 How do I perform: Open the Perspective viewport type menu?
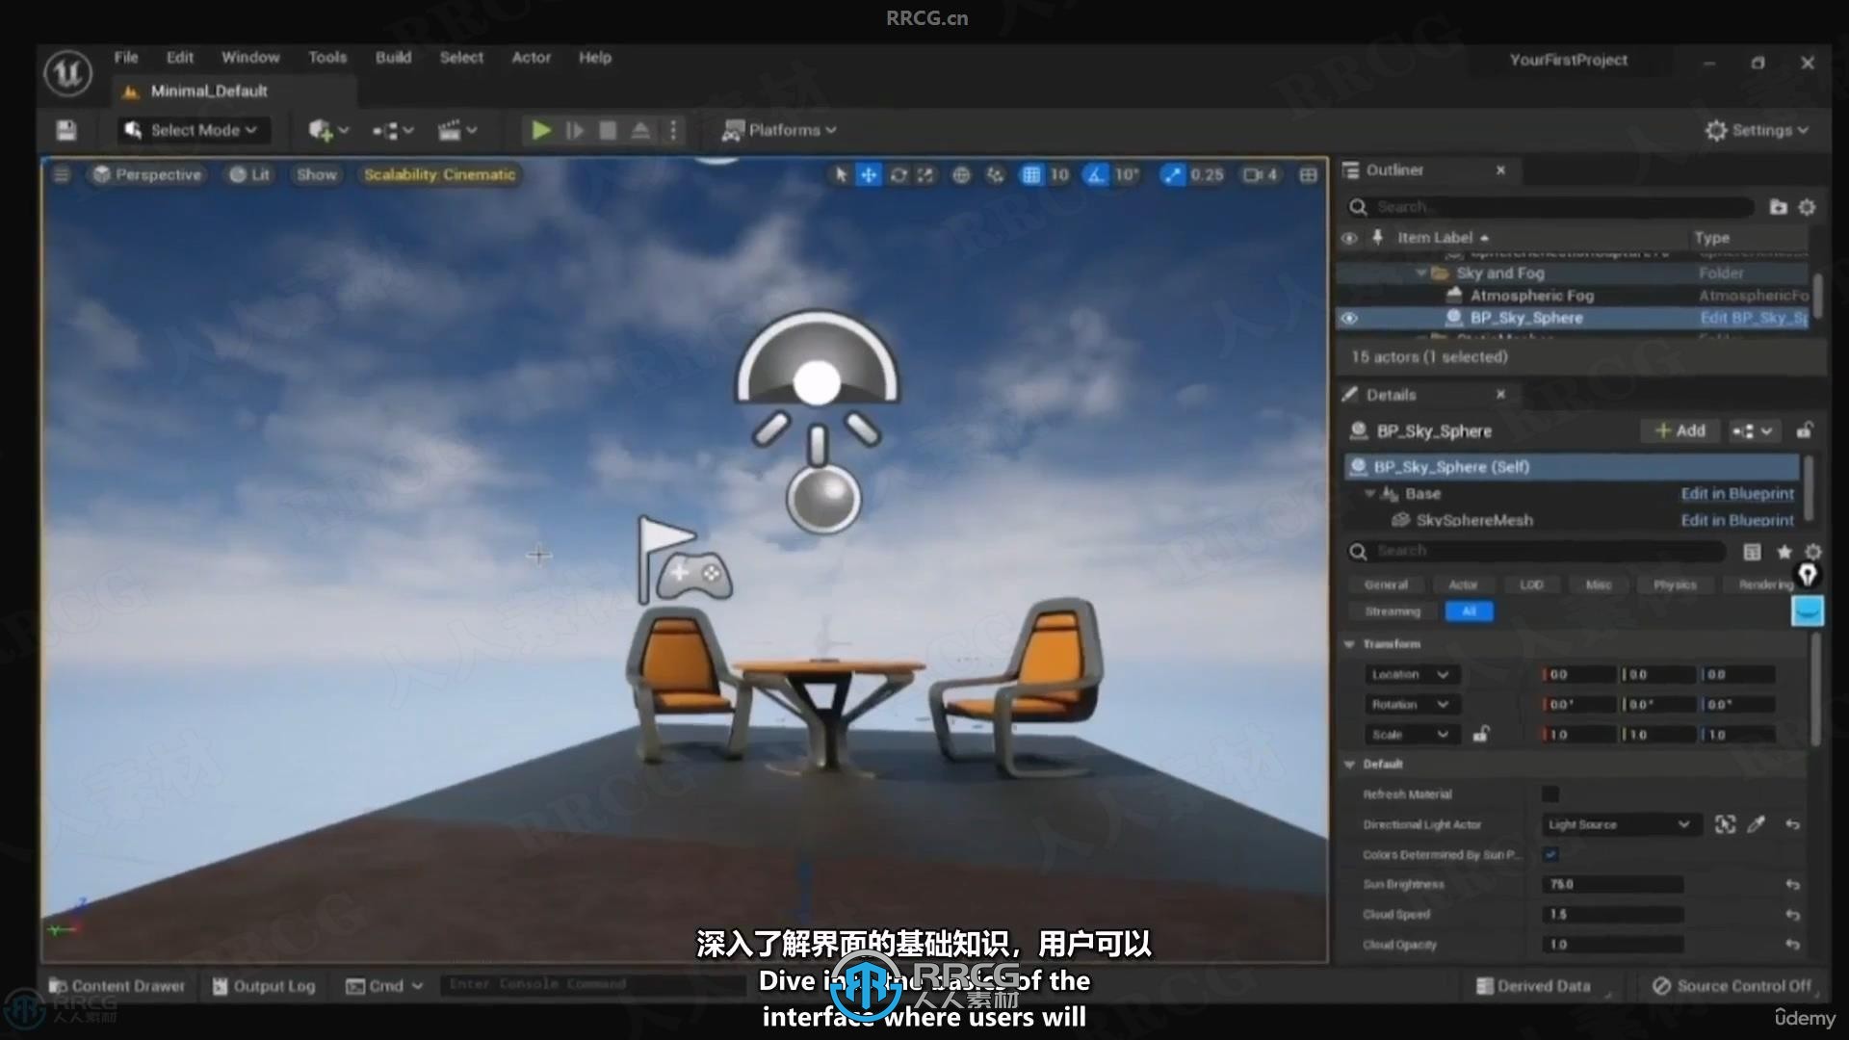click(147, 174)
